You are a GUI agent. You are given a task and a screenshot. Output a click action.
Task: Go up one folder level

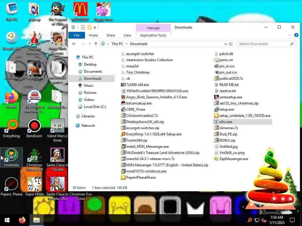96,44
